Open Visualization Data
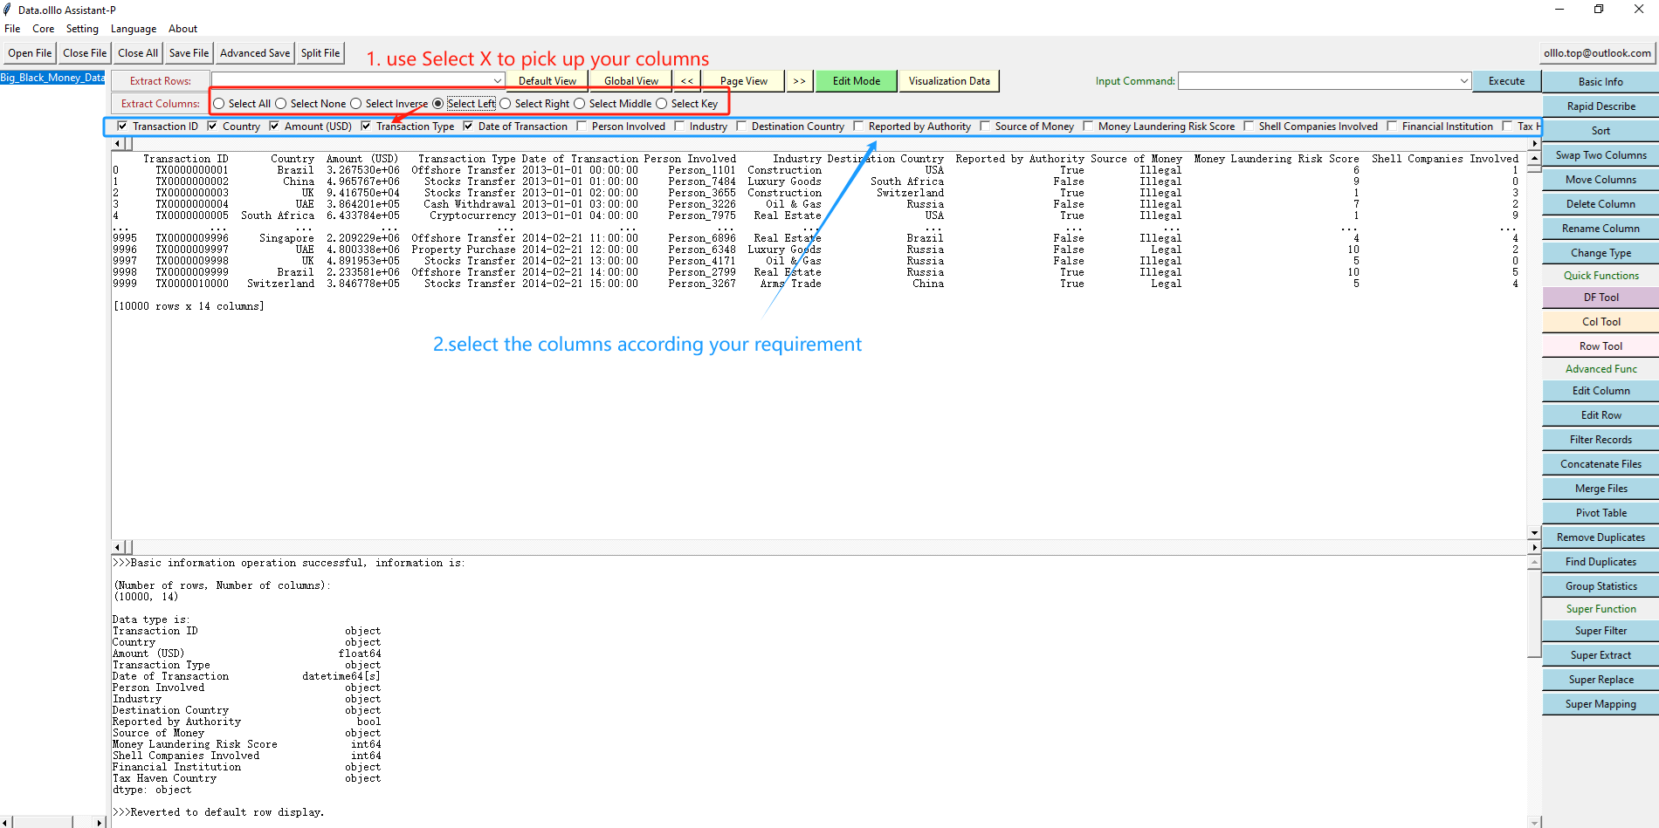 coord(949,81)
